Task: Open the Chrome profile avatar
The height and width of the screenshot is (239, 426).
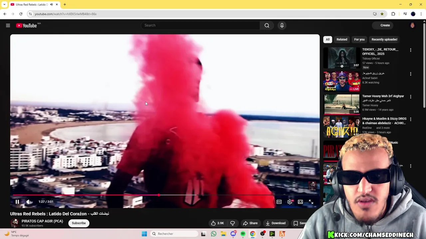Action: tap(413, 14)
